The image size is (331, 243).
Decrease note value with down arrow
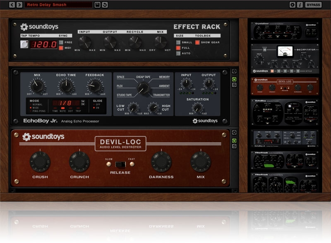coord(83,104)
